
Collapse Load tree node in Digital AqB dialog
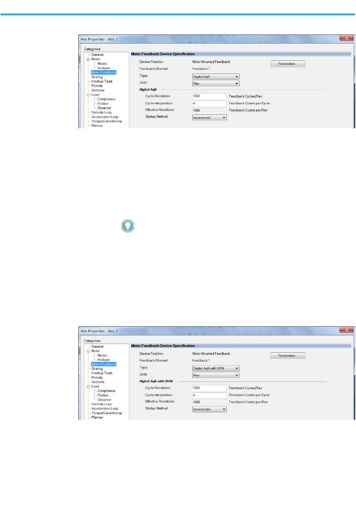tap(88, 95)
